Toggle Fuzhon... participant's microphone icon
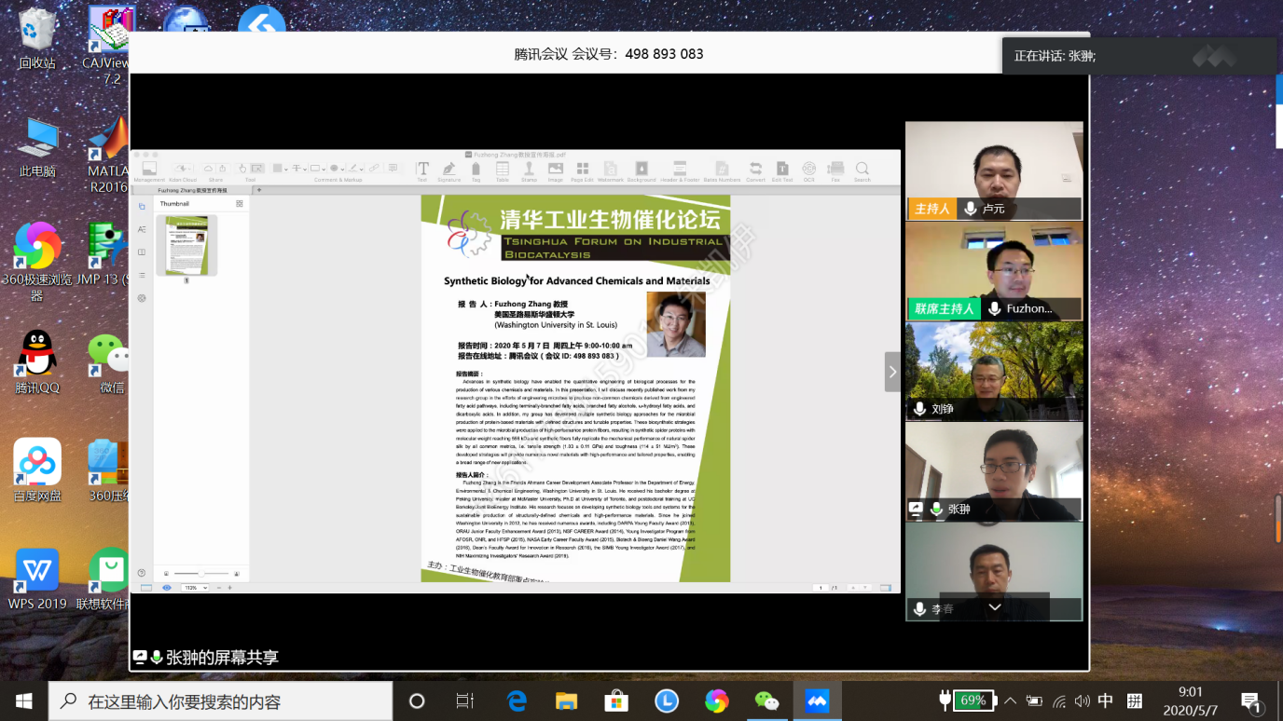Viewport: 1283px width, 721px height. pyautogui.click(x=995, y=308)
